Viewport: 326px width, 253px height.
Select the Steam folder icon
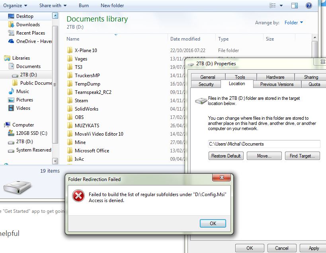(70, 100)
